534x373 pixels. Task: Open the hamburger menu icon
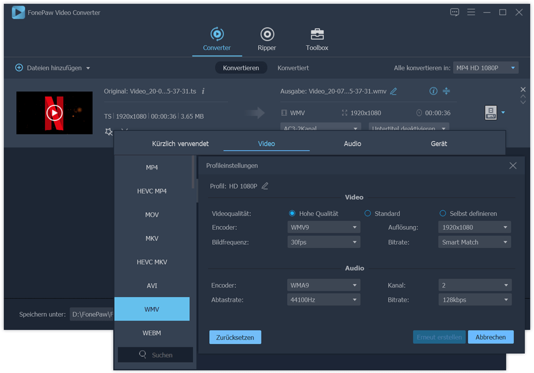pyautogui.click(x=471, y=13)
